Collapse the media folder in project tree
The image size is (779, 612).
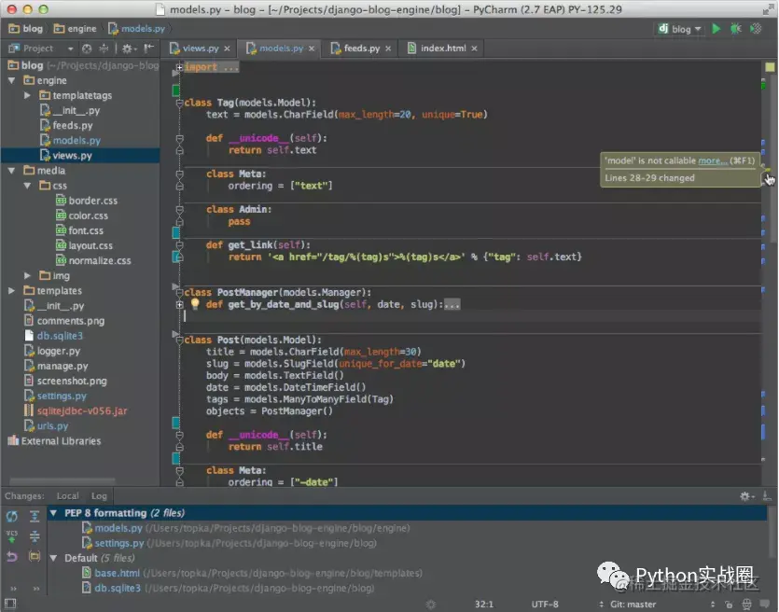(11, 171)
